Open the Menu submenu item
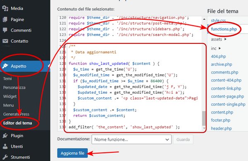This screenshot has width=248, height=161. (x=9, y=105)
